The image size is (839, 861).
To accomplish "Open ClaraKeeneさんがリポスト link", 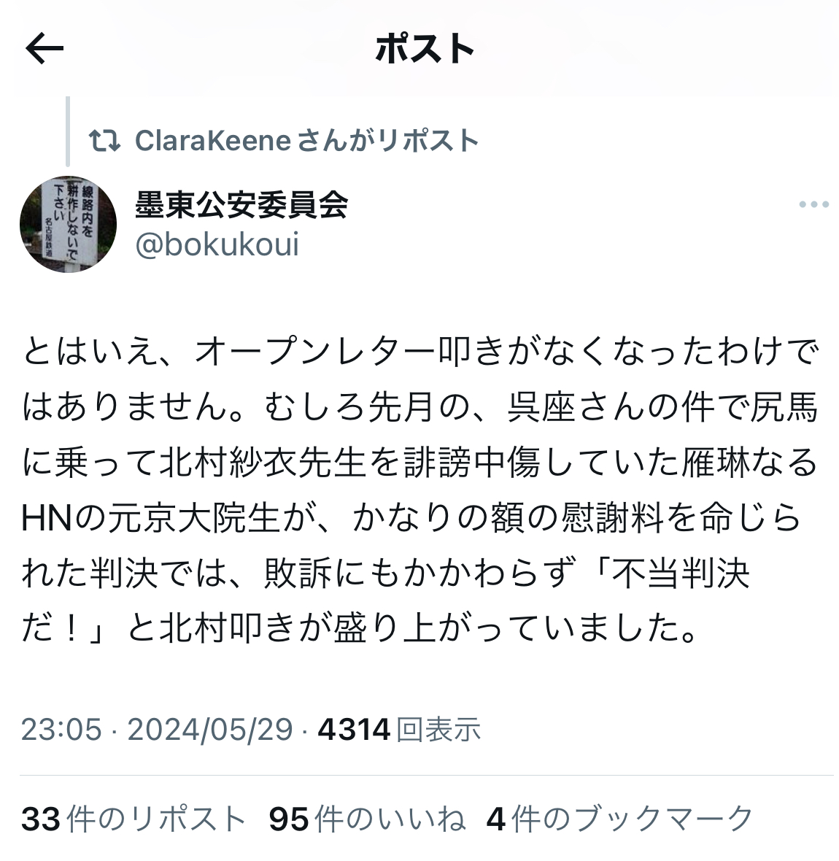I will [307, 141].
